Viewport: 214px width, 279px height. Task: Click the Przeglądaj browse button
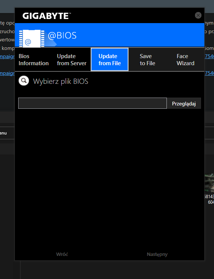click(184, 103)
